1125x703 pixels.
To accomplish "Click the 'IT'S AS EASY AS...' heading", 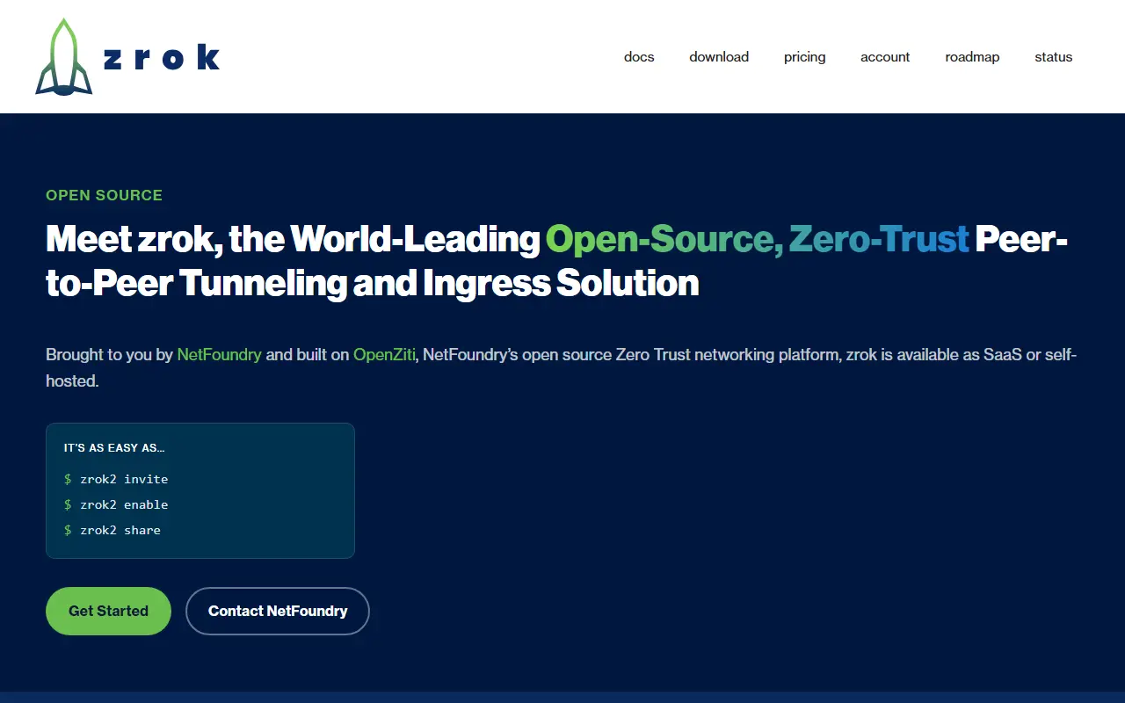I will (x=114, y=448).
